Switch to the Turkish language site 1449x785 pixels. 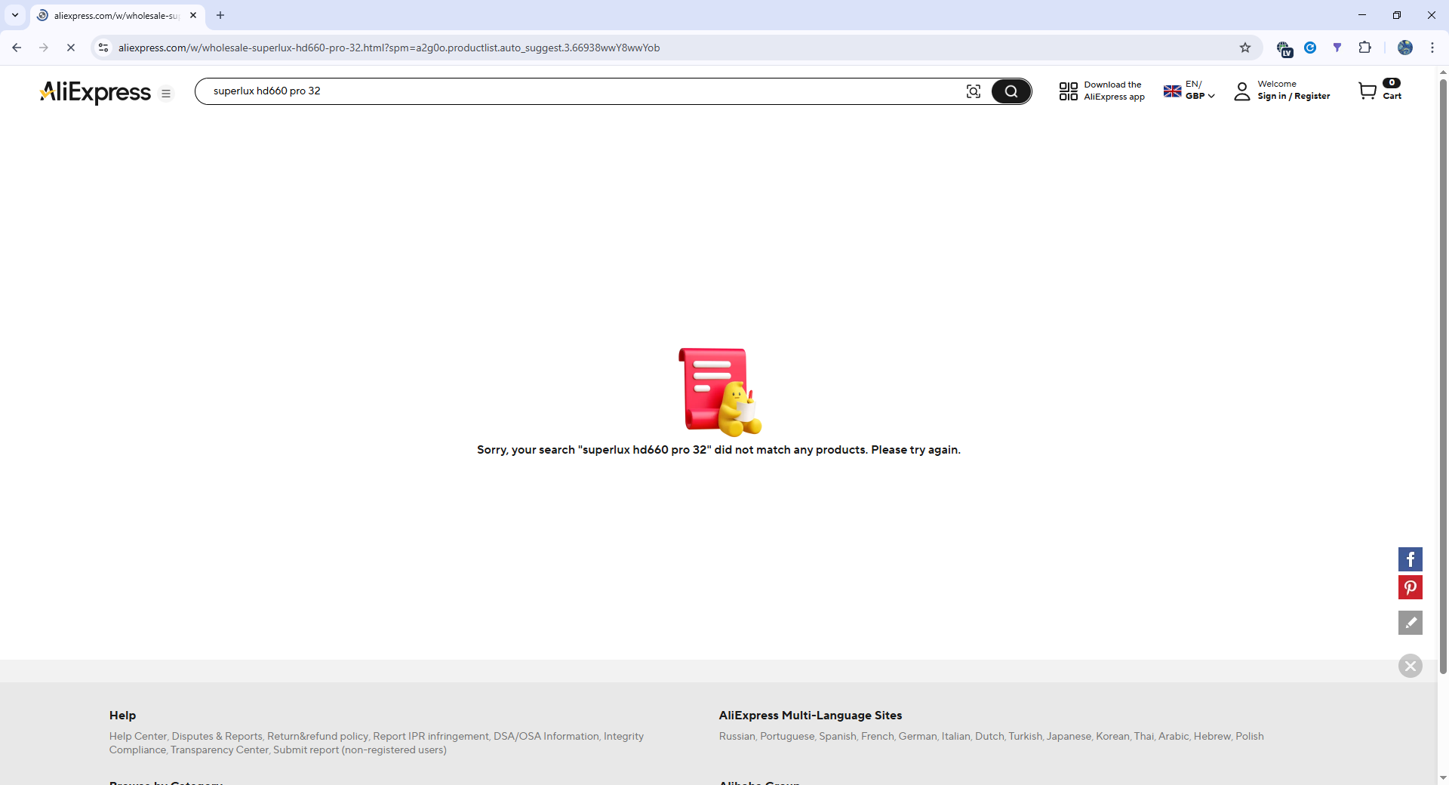pyautogui.click(x=1025, y=736)
